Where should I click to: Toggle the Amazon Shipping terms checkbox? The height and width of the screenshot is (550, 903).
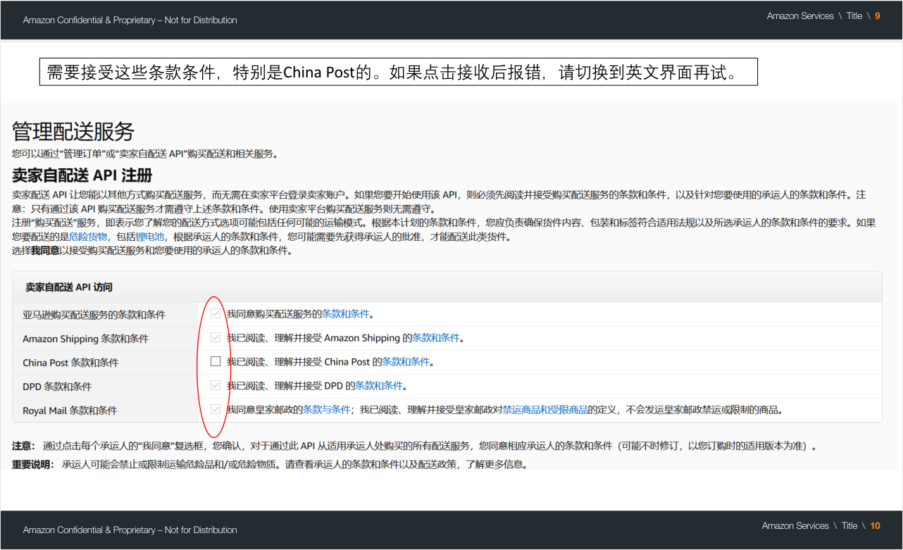coord(216,337)
